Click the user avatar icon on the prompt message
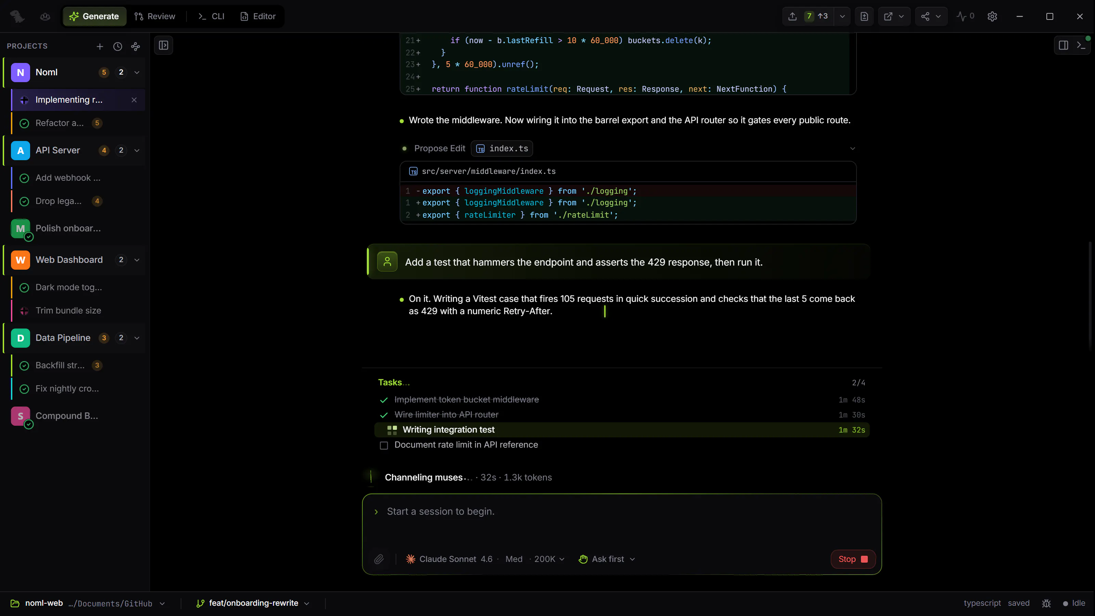The height and width of the screenshot is (616, 1095). coord(387,261)
